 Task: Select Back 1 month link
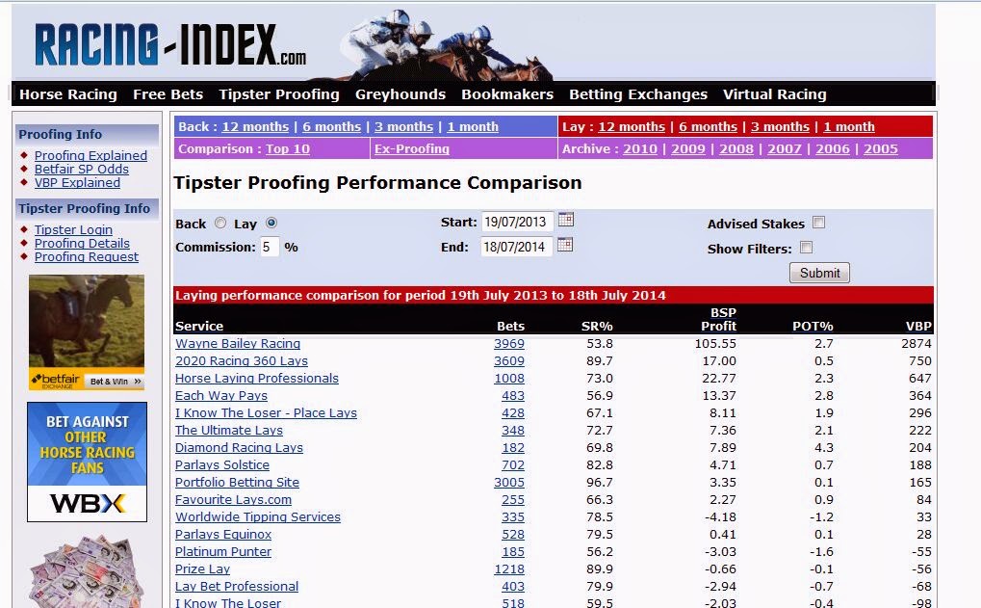point(473,126)
